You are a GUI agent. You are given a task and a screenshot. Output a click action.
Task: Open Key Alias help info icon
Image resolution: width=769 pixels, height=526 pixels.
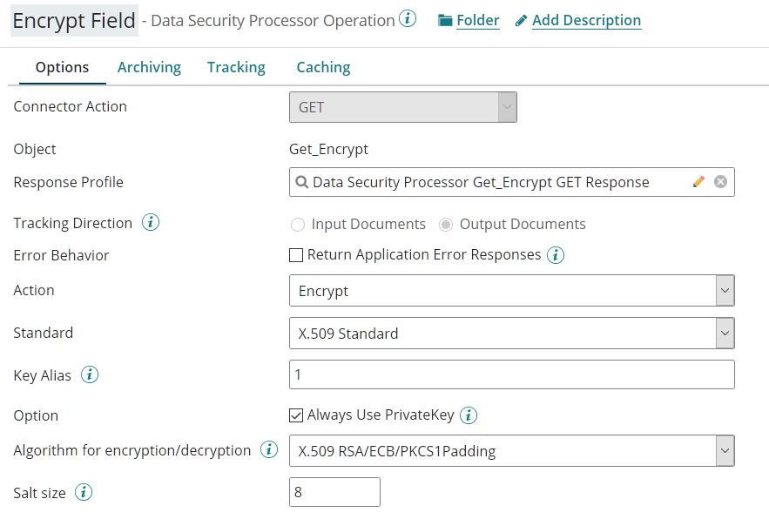pos(90,375)
